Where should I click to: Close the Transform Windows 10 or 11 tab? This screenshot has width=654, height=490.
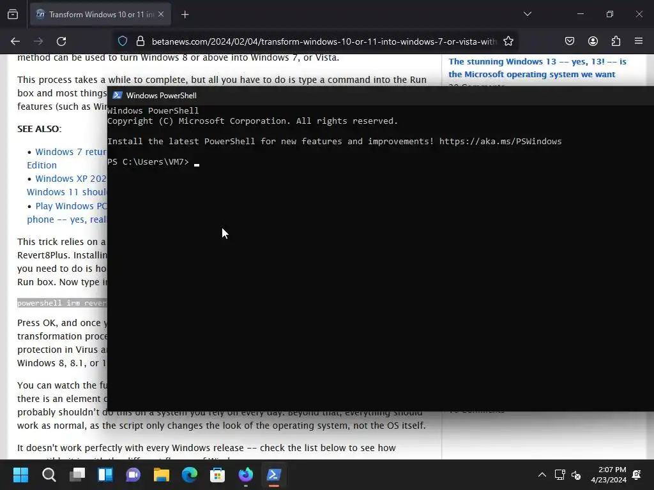pyautogui.click(x=161, y=14)
